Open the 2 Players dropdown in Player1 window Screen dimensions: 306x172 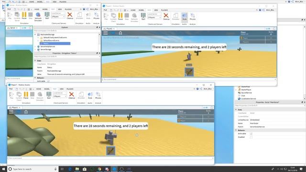click(x=60, y=97)
